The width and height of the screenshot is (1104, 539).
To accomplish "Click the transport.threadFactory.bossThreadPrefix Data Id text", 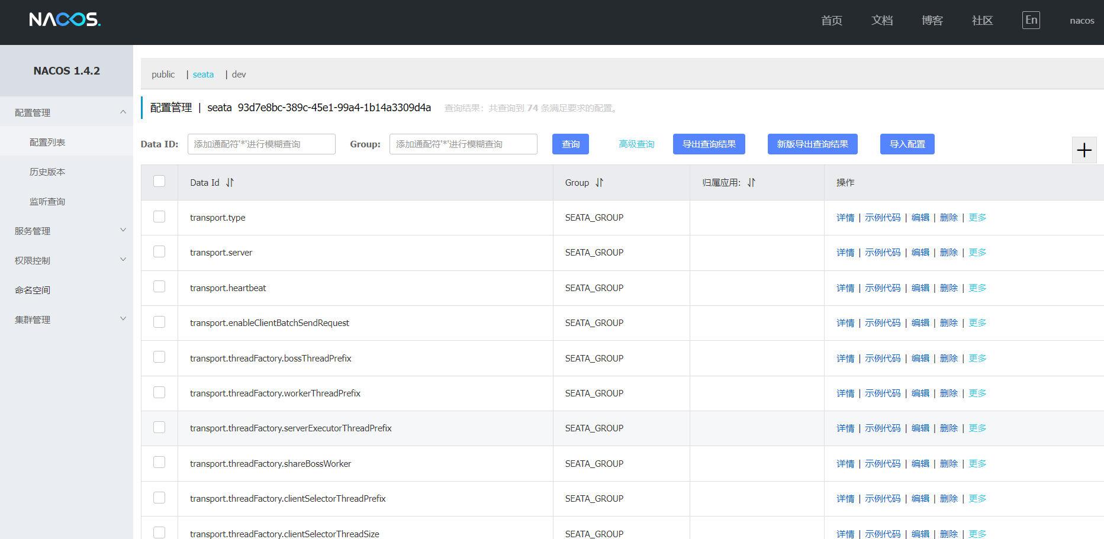I will click(x=271, y=359).
